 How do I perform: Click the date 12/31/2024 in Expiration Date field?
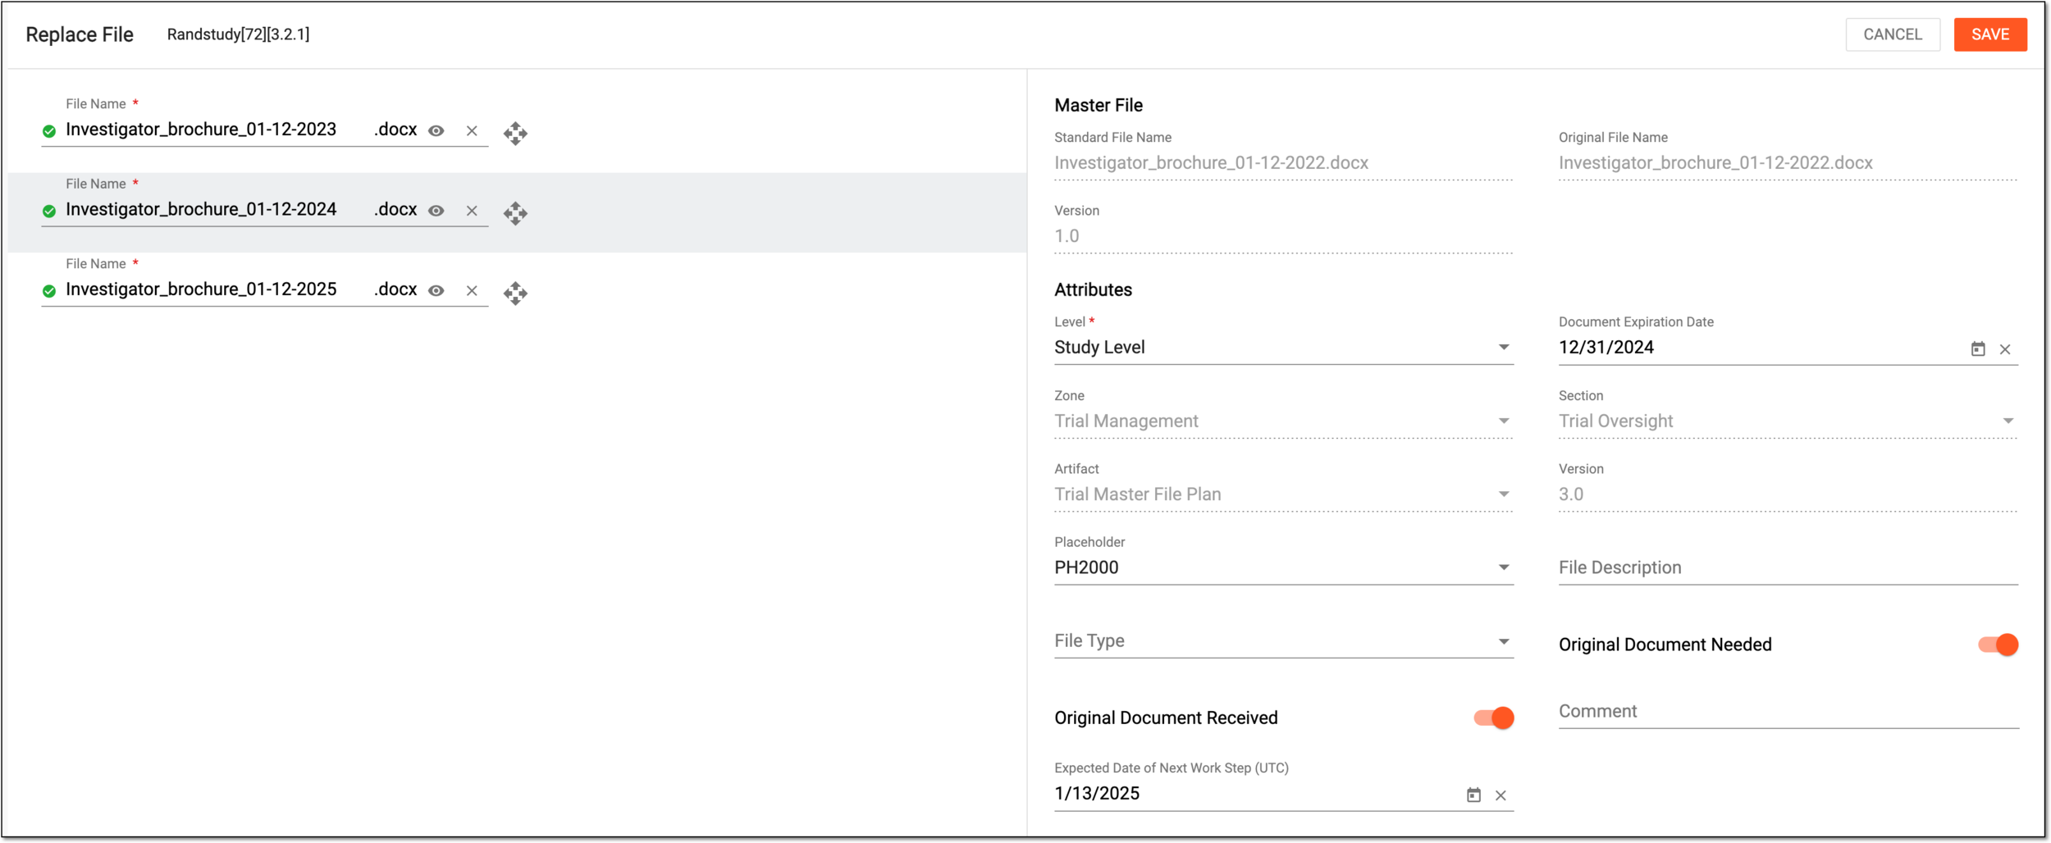(x=1606, y=348)
